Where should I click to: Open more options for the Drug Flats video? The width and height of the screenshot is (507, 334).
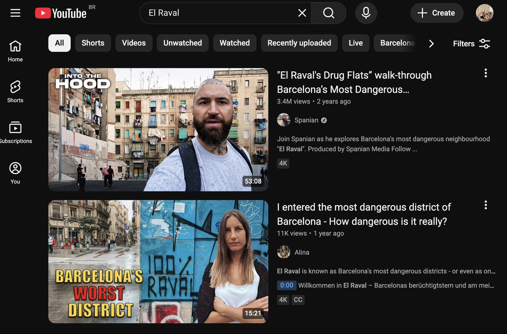tap(485, 73)
